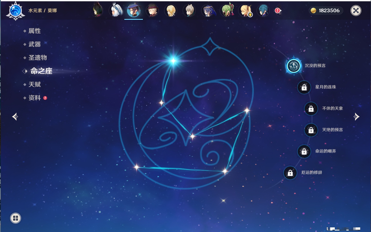Click the 沉没的预言 label

(x=315, y=66)
